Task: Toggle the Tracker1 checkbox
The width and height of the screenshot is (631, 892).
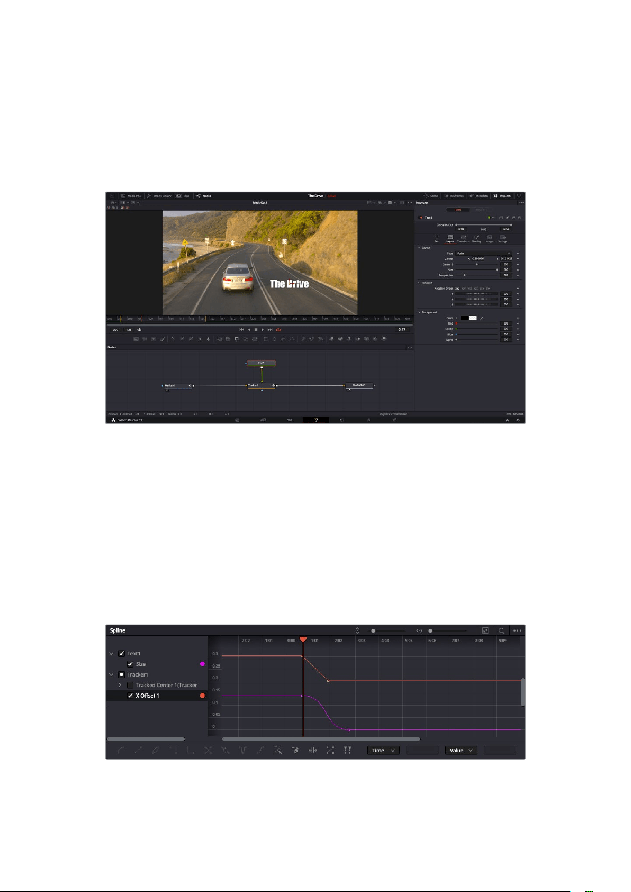Action: pyautogui.click(x=121, y=674)
